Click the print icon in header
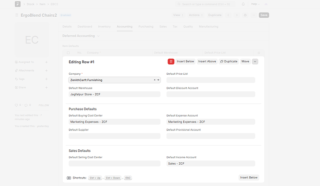The height and width of the screenshot is (186, 320). 245,15
